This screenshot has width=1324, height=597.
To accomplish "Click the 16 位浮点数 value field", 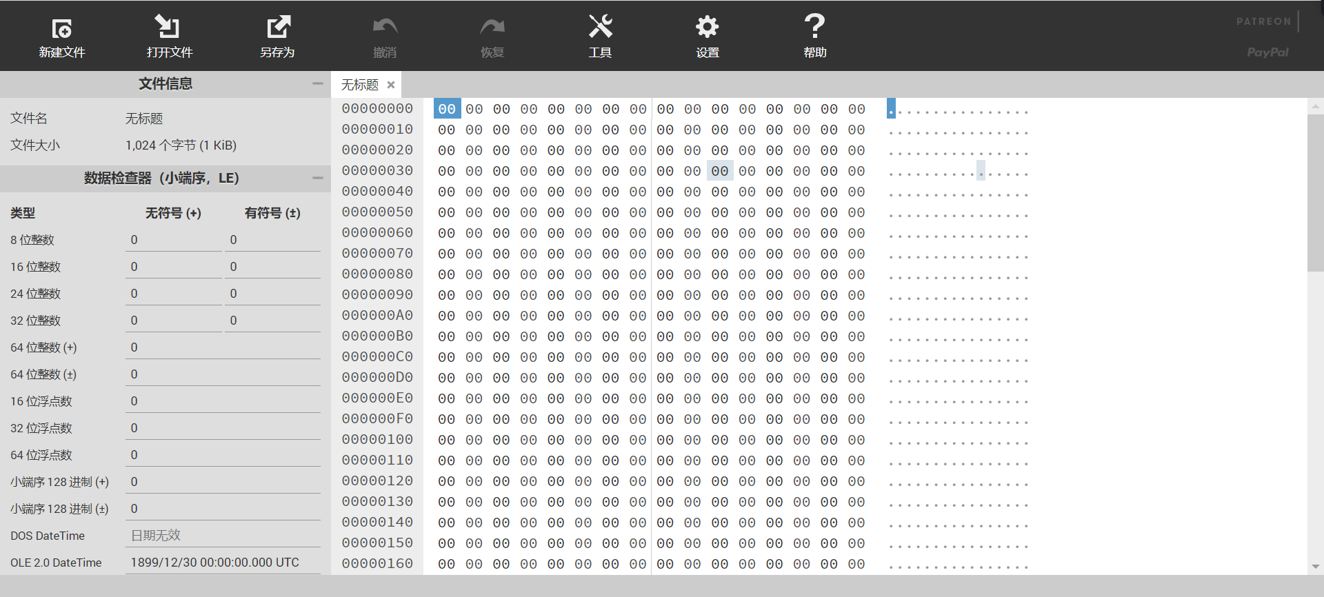I will [x=223, y=401].
